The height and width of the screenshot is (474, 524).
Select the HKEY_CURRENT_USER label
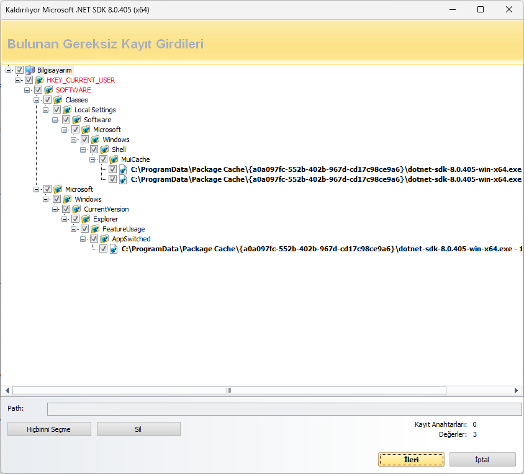[81, 80]
